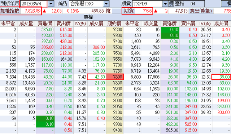Click put IV value 12.51
231x134 pixels.
[206, 77]
